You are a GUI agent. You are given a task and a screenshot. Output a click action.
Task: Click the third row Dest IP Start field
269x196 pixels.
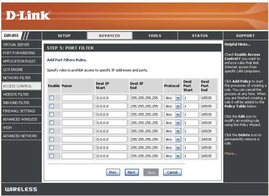[x=112, y=114]
